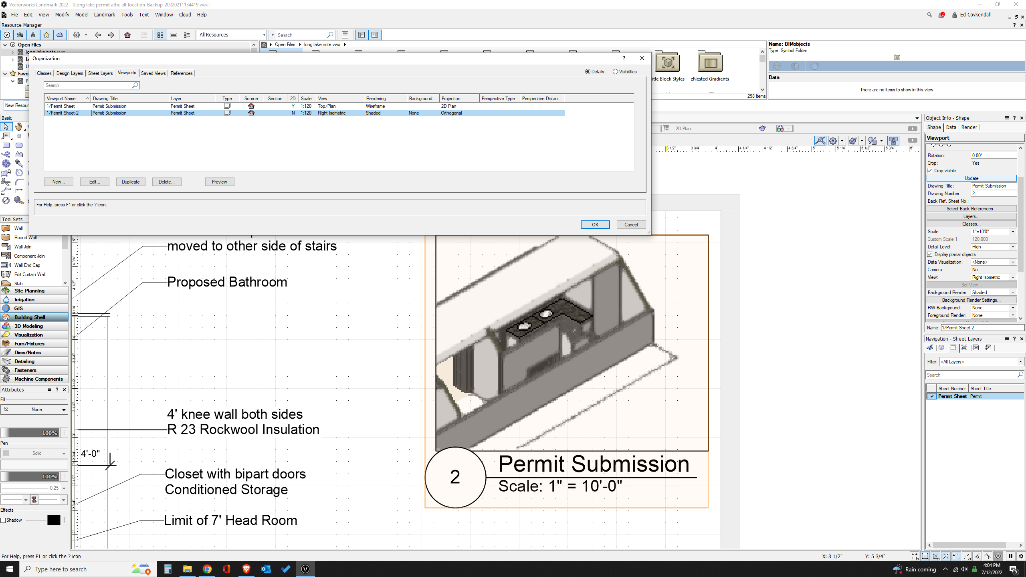Screen dimensions: 1026x577
Task: Select the Pan hand tool
Action: click(19, 127)
